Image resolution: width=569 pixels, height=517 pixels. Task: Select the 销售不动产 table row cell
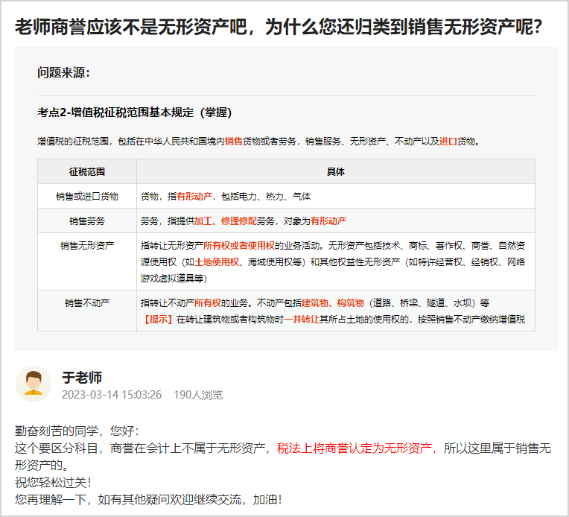click(x=87, y=303)
